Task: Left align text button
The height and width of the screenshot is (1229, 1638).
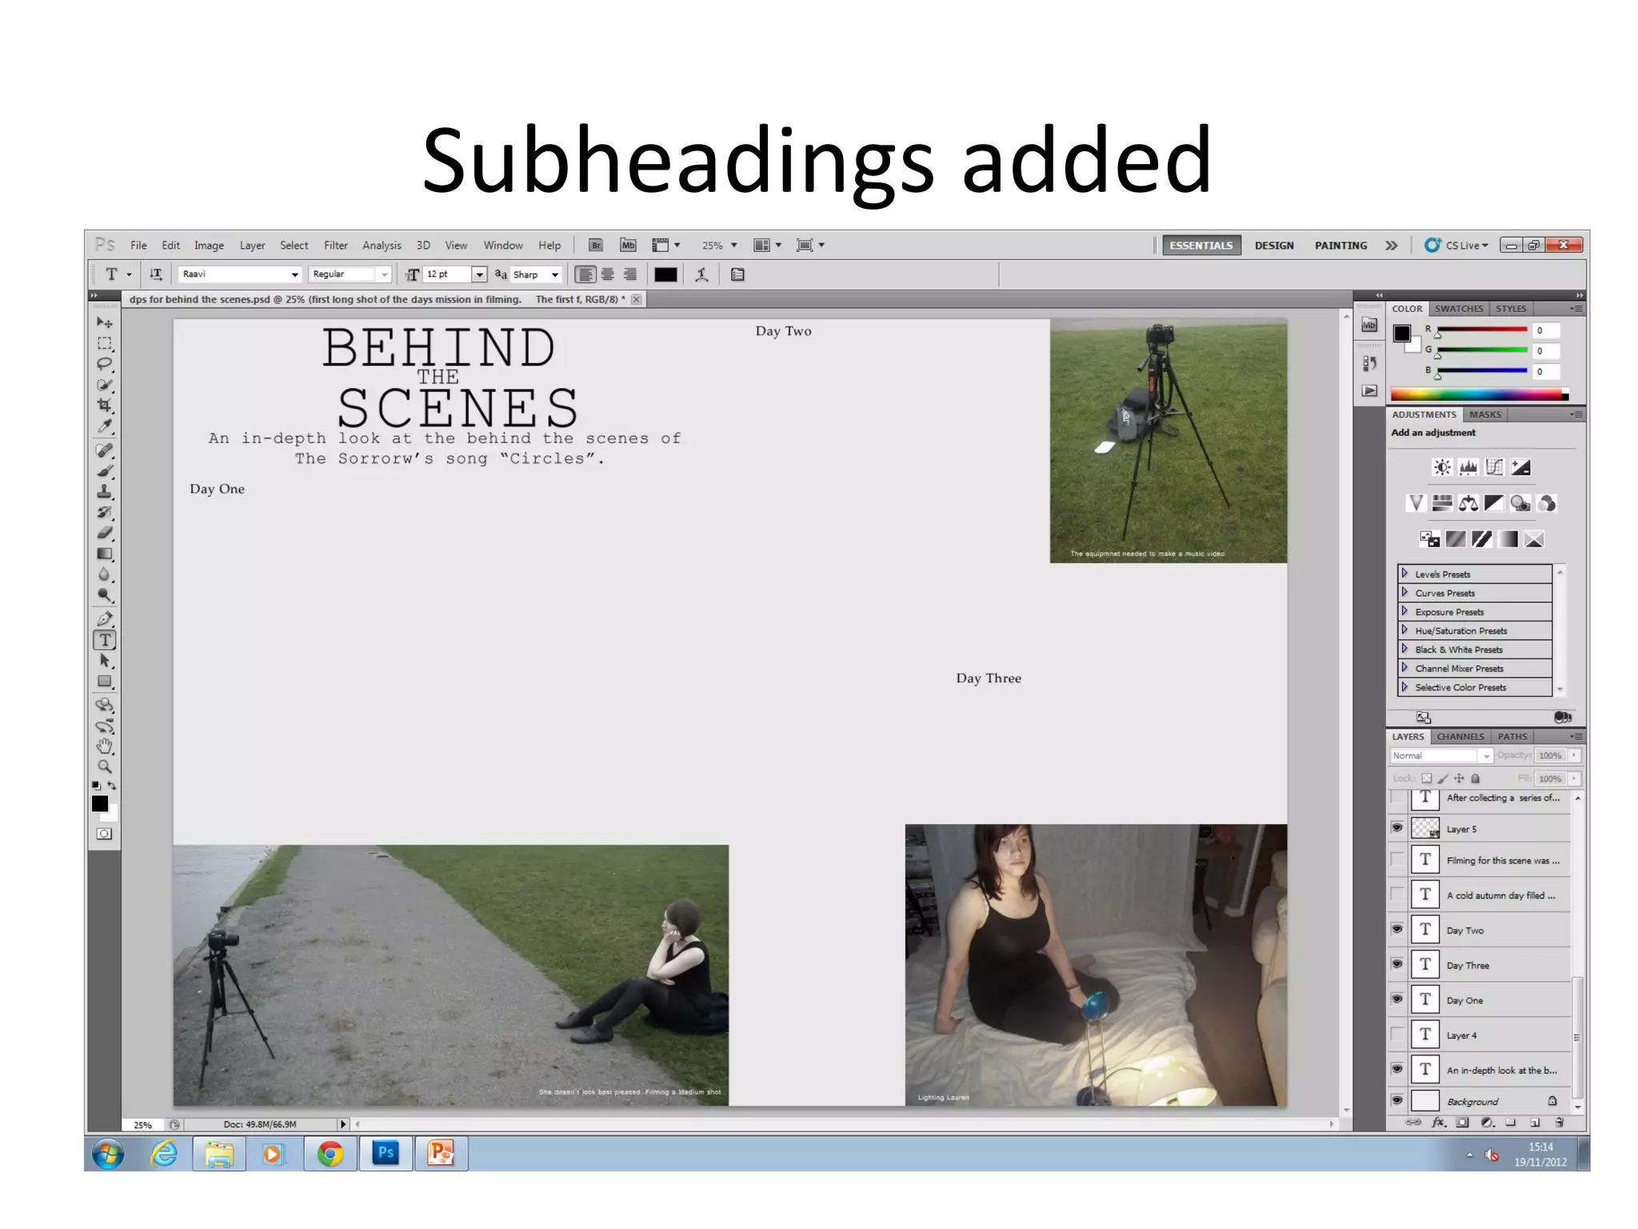Action: point(585,274)
